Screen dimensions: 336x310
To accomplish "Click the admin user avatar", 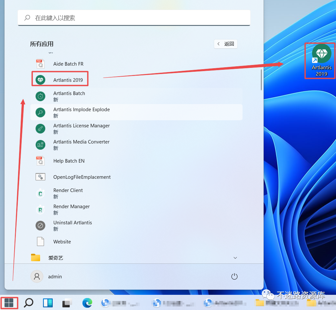I will pos(37,276).
